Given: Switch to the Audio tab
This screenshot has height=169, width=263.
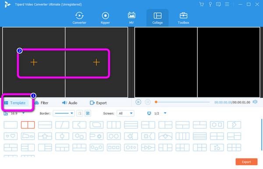Looking at the screenshot, I should click(70, 103).
